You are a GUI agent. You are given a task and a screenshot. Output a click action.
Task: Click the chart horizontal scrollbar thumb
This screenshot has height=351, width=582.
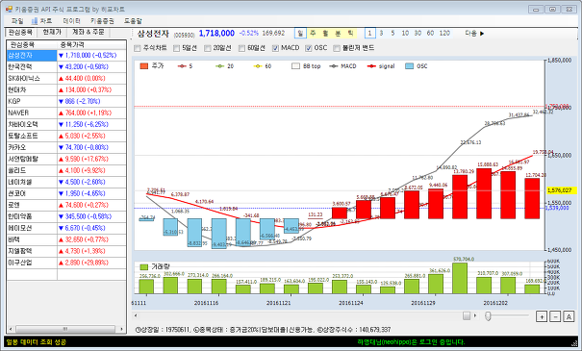click(x=467, y=315)
